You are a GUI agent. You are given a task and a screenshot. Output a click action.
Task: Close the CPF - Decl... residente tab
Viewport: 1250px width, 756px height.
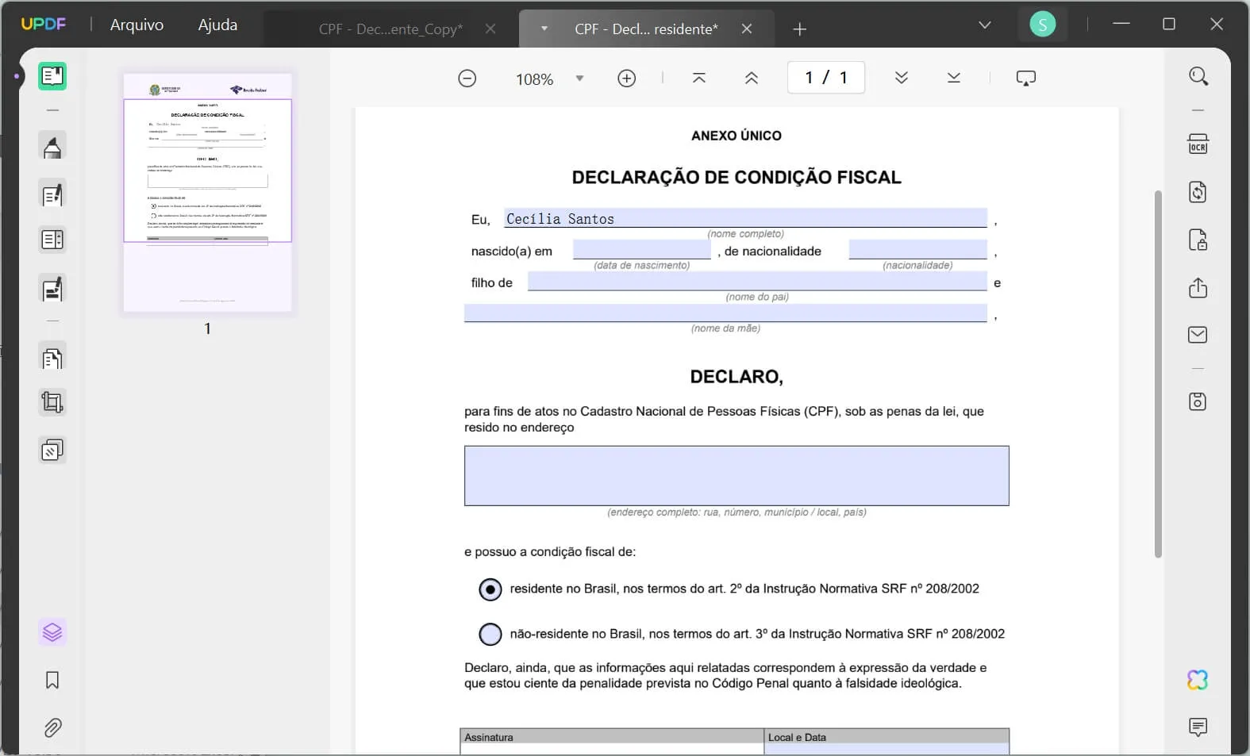click(747, 29)
